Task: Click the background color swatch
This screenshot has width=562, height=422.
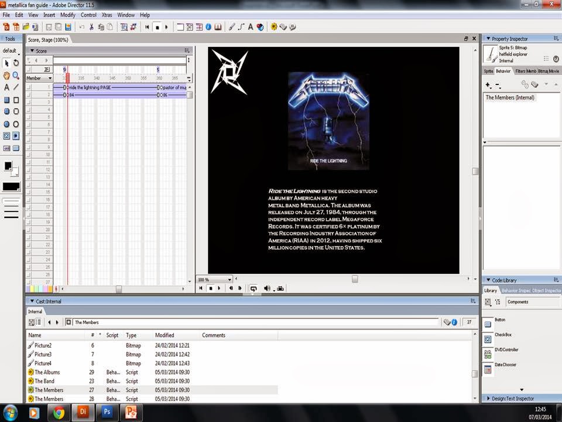Action: (x=15, y=172)
